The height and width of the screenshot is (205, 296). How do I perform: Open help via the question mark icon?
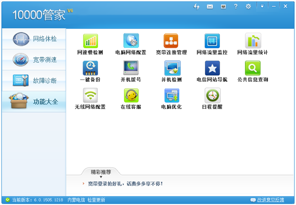[236, 7]
